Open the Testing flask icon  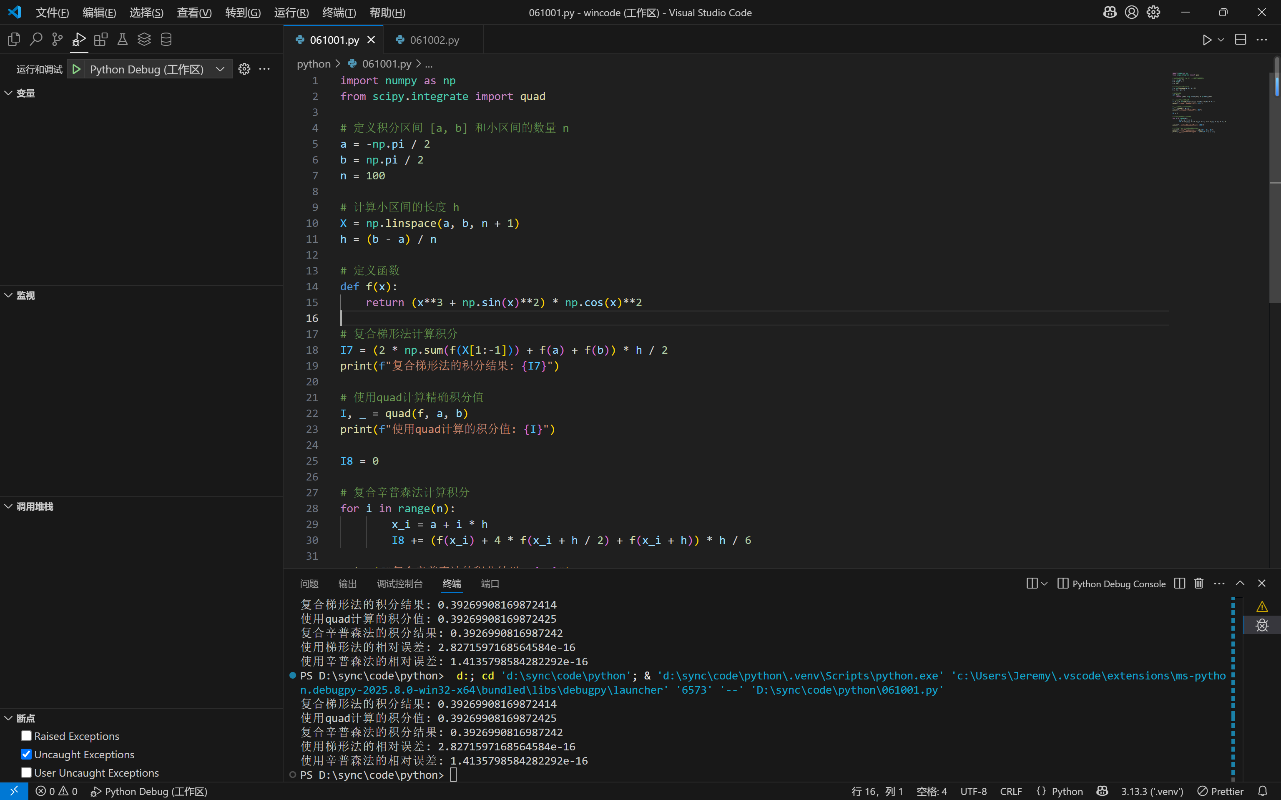tap(122, 39)
